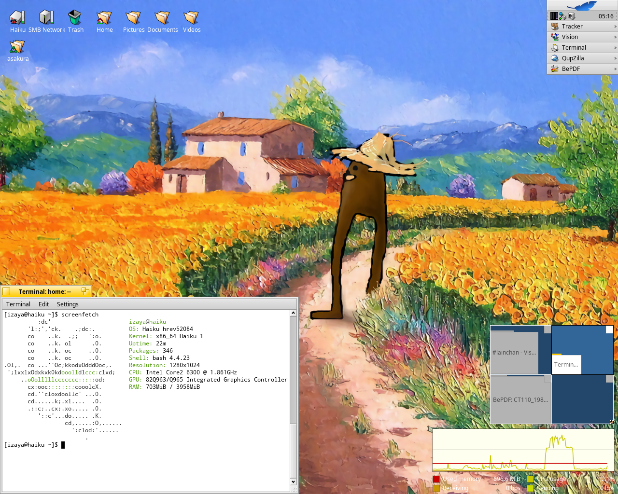
Task: Open the Terminal menu in Terminal window
Action: point(18,304)
